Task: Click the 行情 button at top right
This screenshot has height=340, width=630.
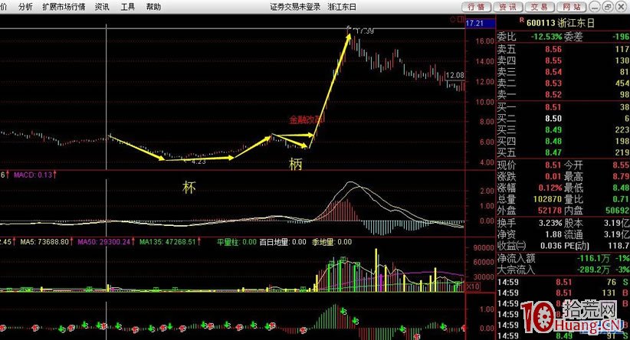Action: click(x=476, y=7)
